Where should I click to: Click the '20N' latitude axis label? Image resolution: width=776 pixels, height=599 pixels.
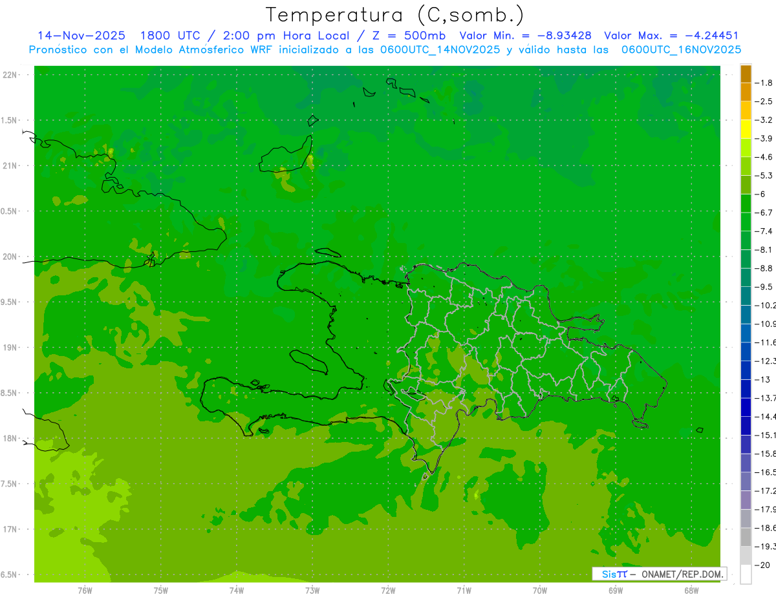10,257
